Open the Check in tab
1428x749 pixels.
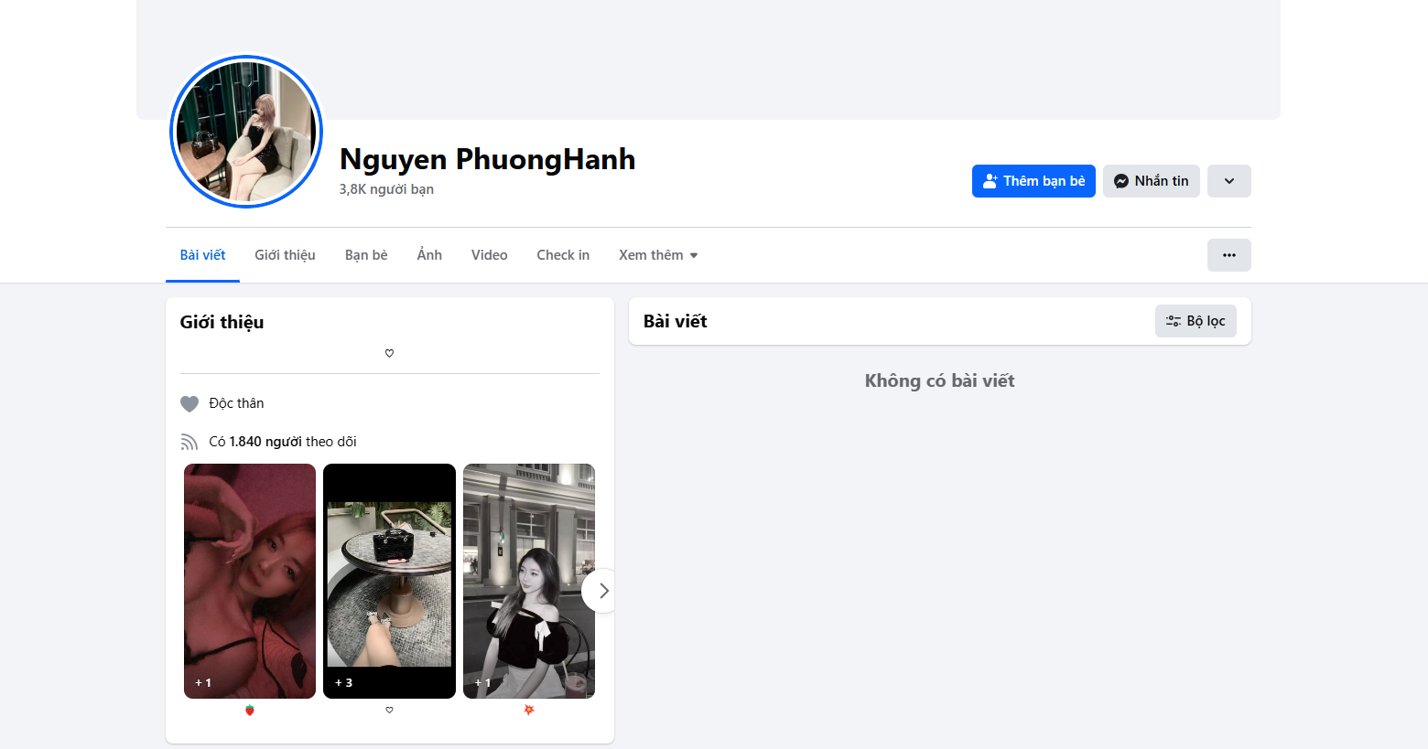pyautogui.click(x=563, y=255)
